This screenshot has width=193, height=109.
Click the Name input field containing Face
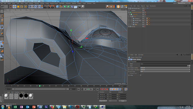[165, 64]
